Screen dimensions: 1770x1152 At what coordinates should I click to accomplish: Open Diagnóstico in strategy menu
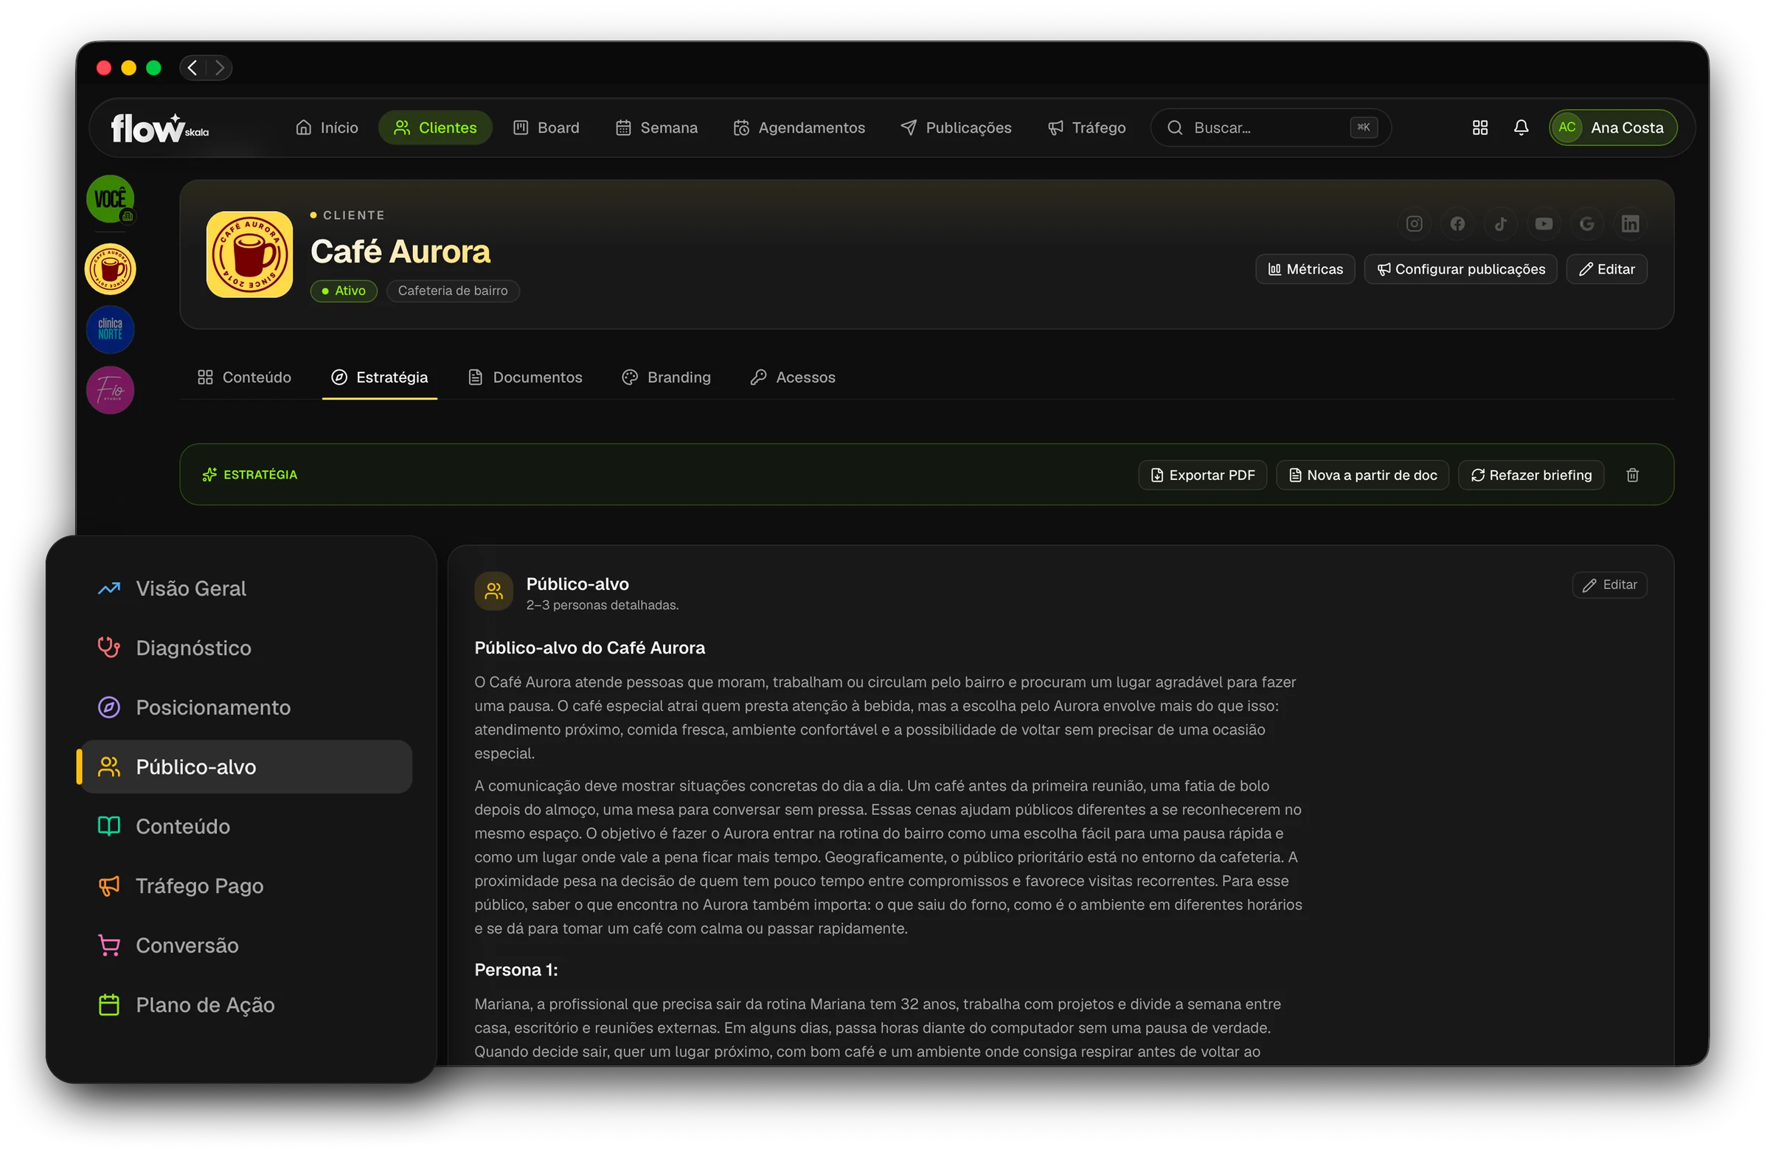pos(246,648)
